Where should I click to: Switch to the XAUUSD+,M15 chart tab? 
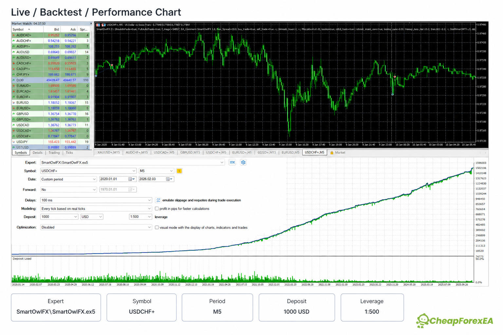[109, 152]
